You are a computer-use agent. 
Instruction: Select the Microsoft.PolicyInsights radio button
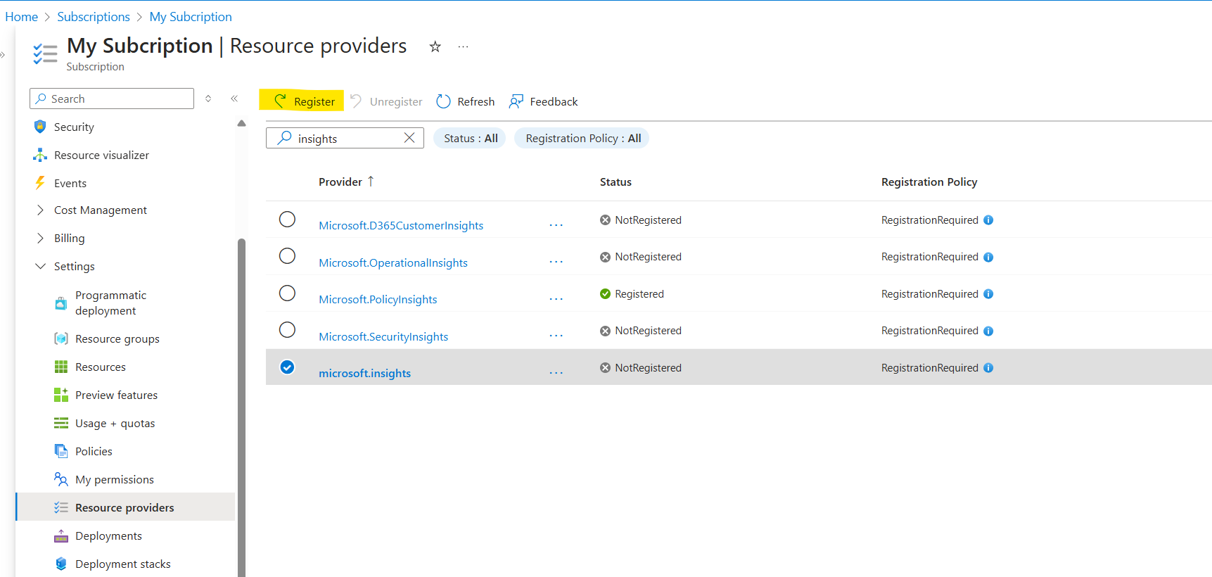[x=287, y=293]
